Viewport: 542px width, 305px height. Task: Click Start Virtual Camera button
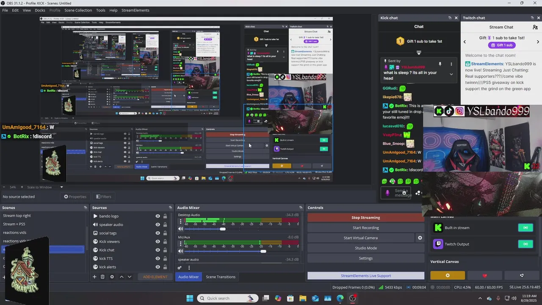coord(361,238)
